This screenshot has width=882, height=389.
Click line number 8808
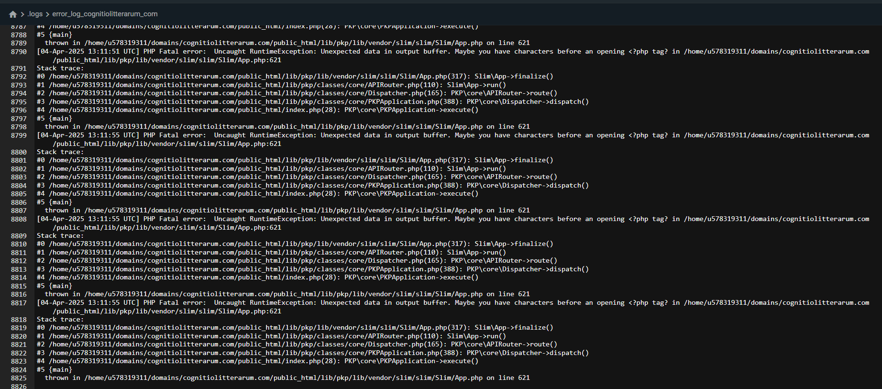[19, 219]
